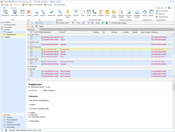Toggle Serientermine anzeigen
175x132 pixels.
click(118, 23)
